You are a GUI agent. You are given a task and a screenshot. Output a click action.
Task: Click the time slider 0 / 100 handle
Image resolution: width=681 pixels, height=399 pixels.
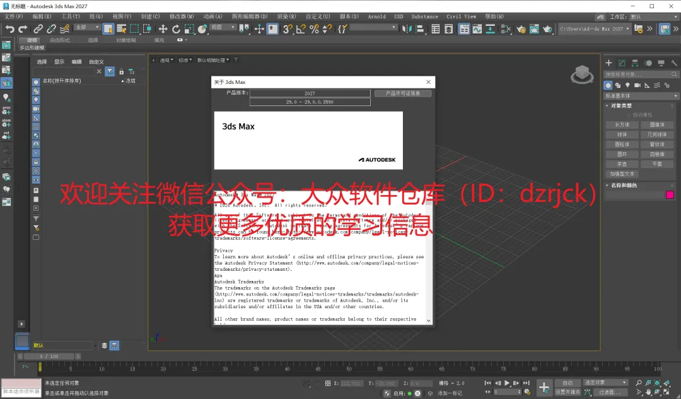click(49, 357)
